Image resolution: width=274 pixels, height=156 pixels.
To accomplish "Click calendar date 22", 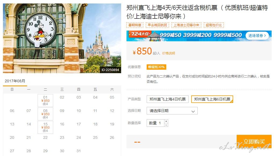I will [45, 138].
